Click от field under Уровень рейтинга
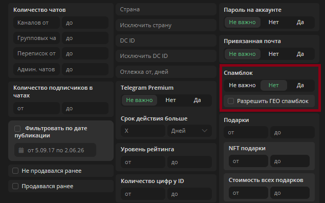 point(143,162)
